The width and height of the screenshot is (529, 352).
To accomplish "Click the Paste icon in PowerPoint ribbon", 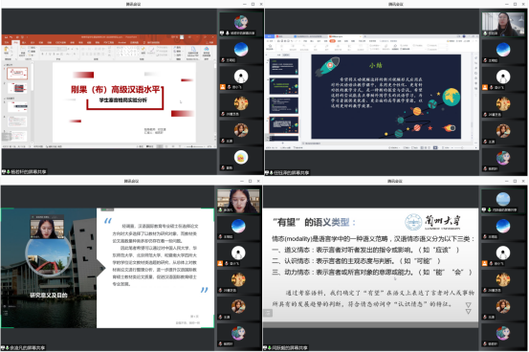I will tap(6, 51).
